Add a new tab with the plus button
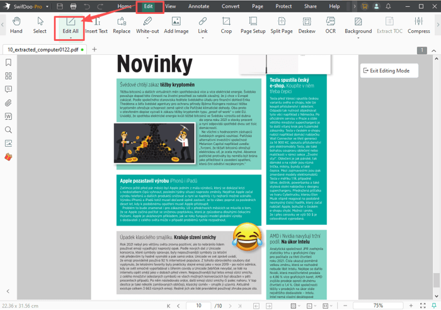Screen dimensions: 441x310 pyautogui.click(x=94, y=50)
